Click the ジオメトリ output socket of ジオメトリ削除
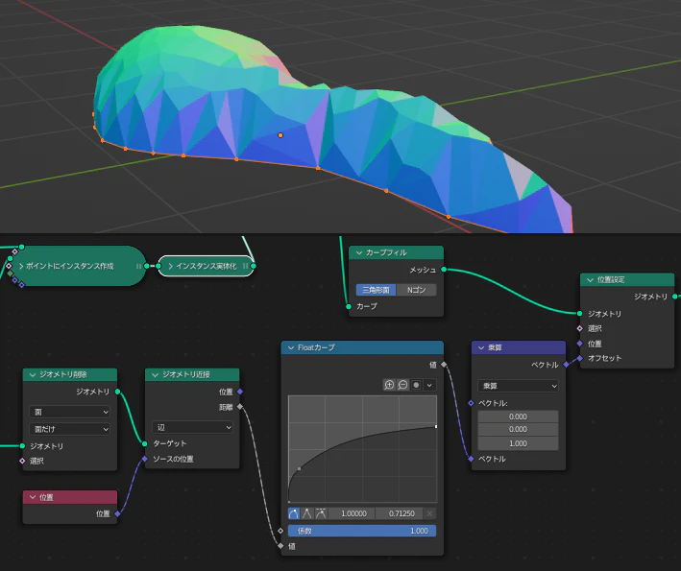 click(x=118, y=392)
